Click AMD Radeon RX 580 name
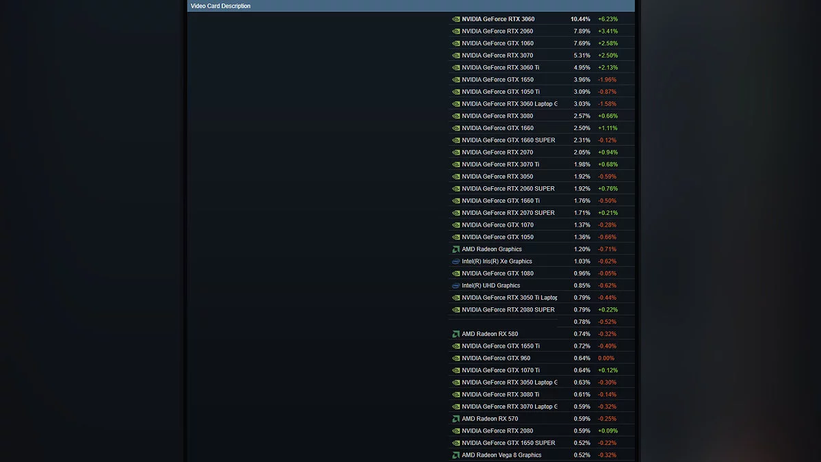The height and width of the screenshot is (462, 821). coord(490,334)
